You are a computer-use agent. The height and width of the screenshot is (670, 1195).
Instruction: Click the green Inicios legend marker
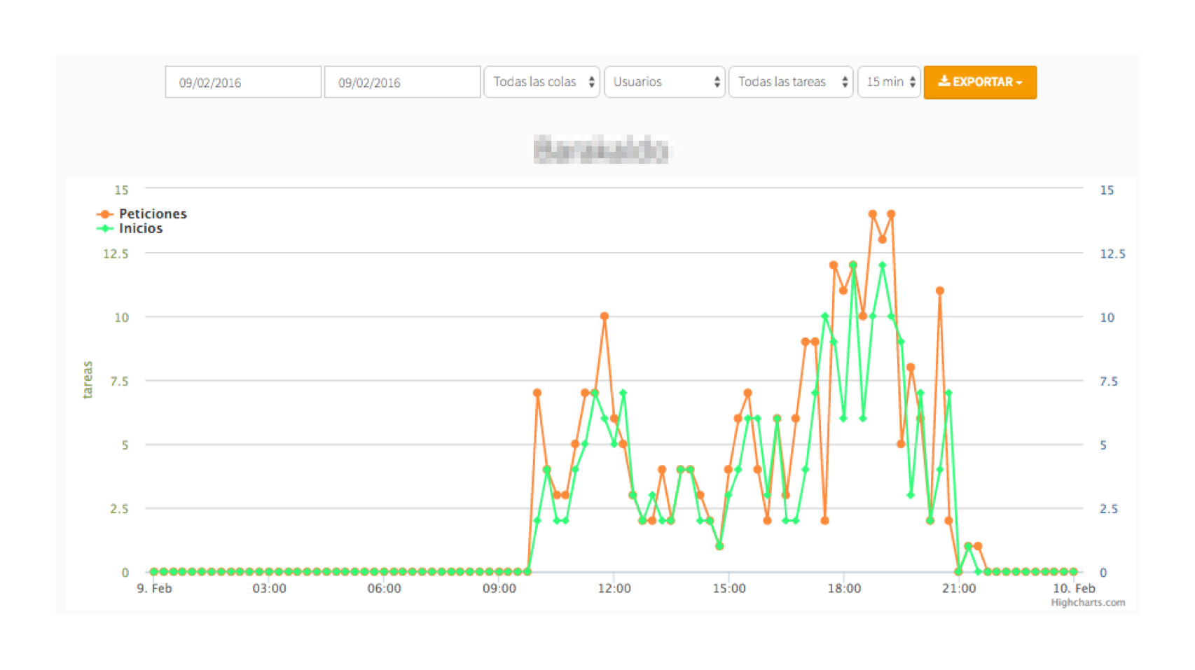pos(104,228)
